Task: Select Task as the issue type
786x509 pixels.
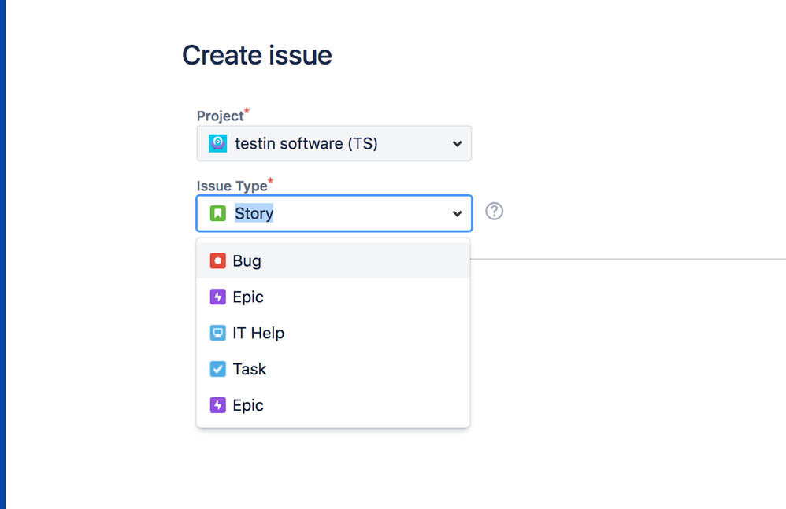Action: 249,369
